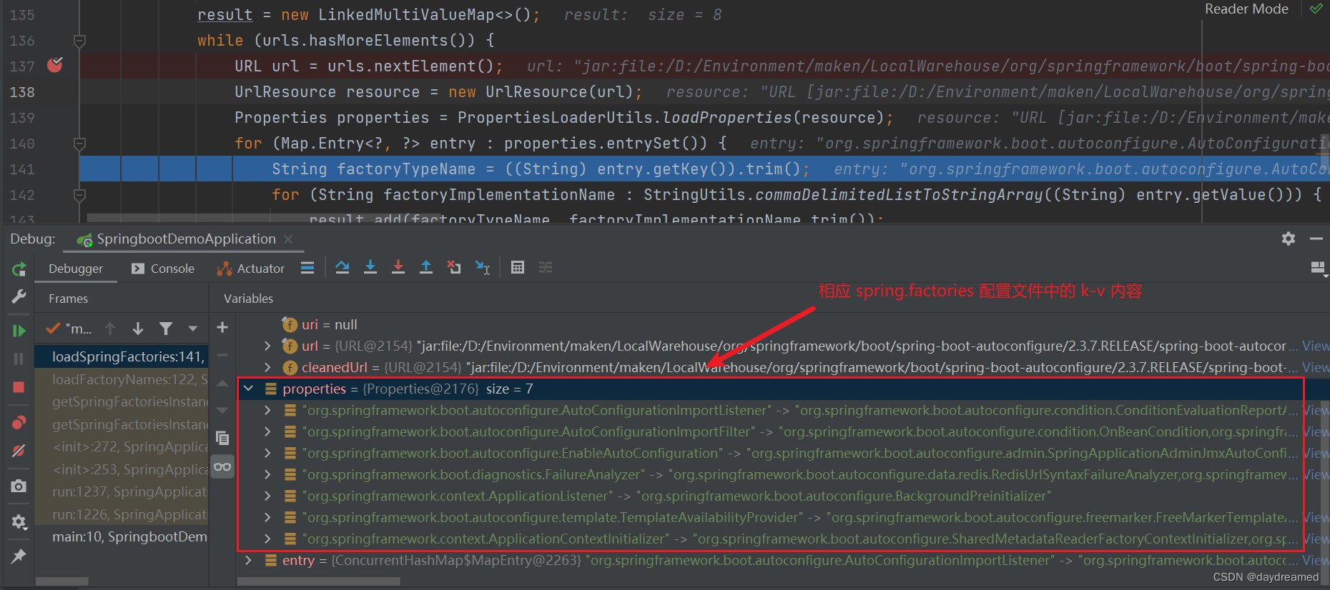Image resolution: width=1330 pixels, height=590 pixels.
Task: Collapse the while loop fold at line 136
Action: point(80,41)
